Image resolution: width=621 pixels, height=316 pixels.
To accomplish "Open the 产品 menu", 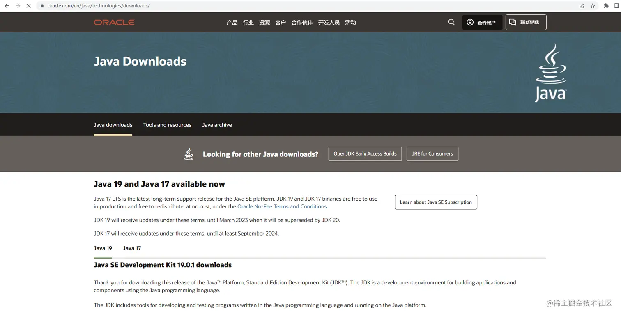I will 232,22.
